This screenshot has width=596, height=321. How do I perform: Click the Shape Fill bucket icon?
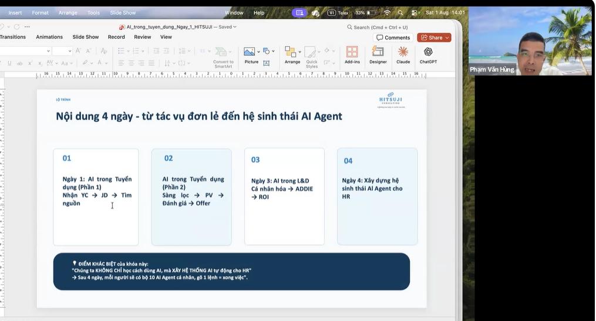click(x=327, y=50)
